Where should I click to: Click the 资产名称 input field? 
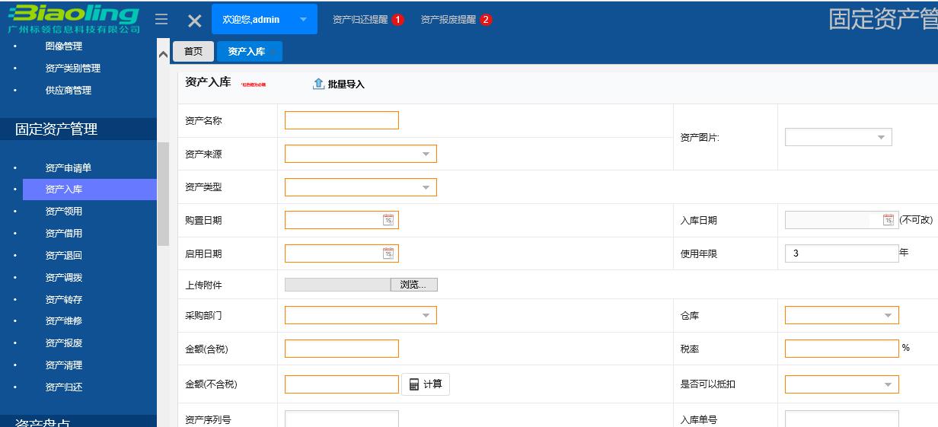[x=341, y=120]
